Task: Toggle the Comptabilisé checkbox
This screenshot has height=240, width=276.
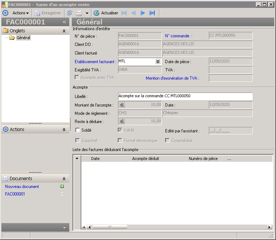Action: point(167,141)
